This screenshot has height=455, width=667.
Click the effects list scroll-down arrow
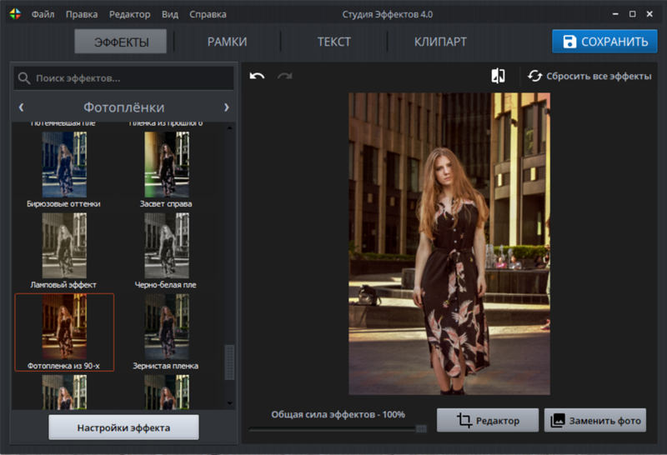click(x=230, y=403)
